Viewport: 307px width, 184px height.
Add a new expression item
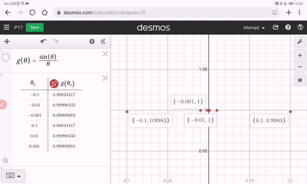coord(7,41)
